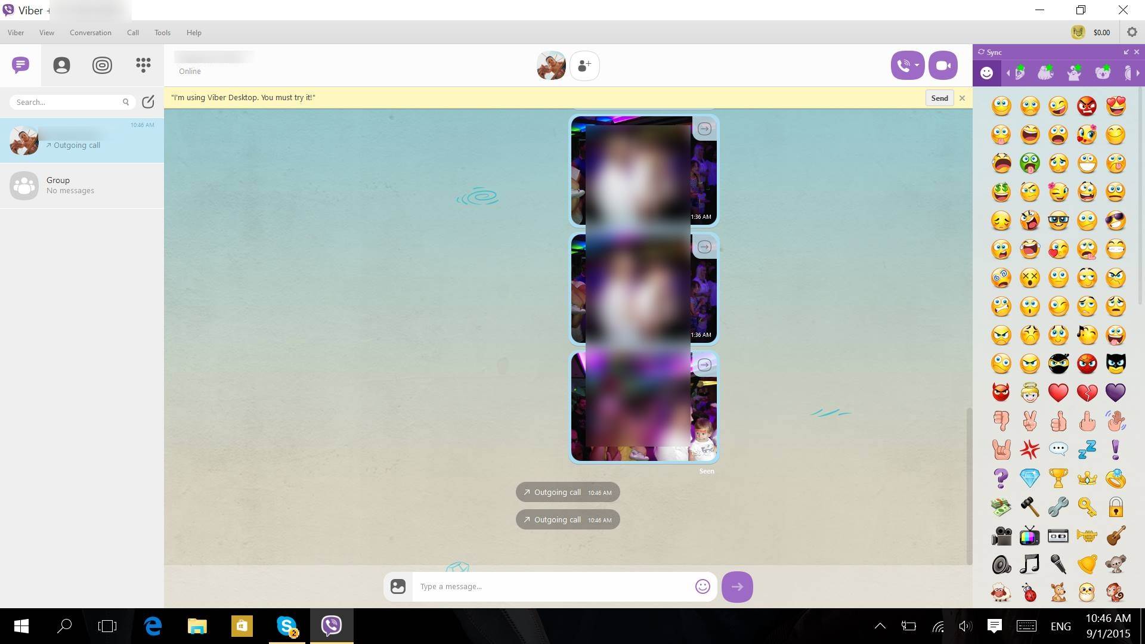Click the Sync button in sticker panel
Screen dimensions: 1145x644
click(990, 52)
